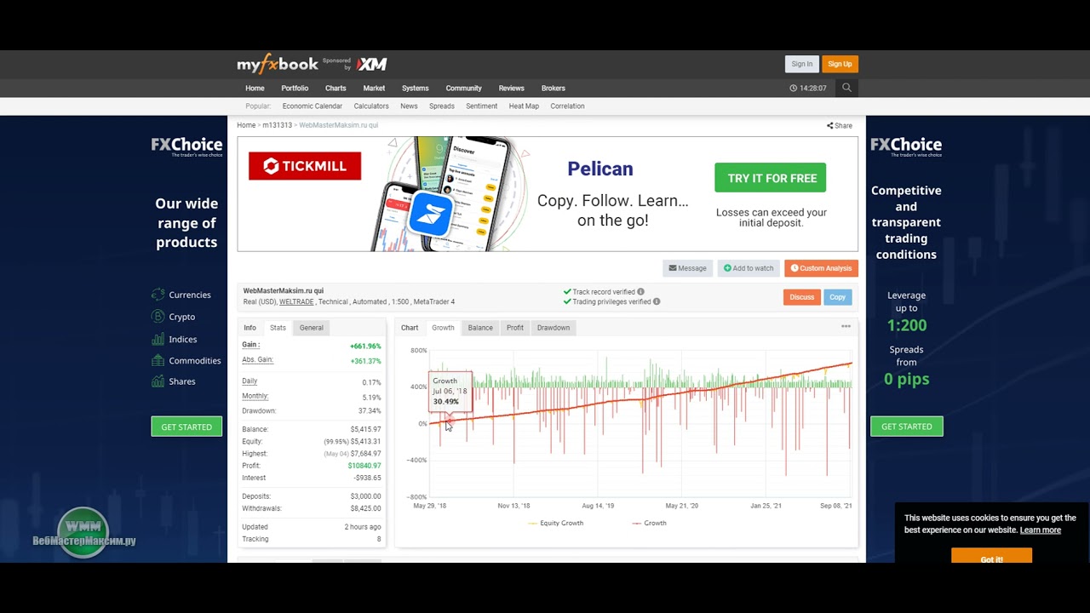Click the XM sponsor logo

[x=371, y=64]
